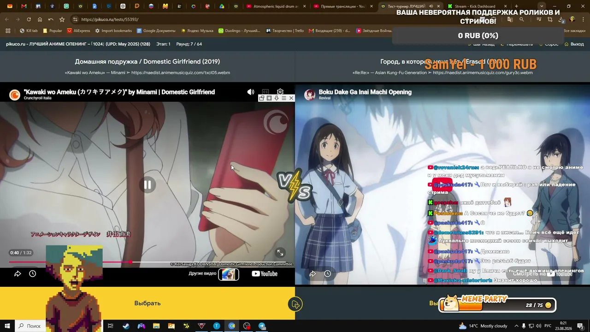The width and height of the screenshot is (590, 332).
Task: Switch to the pinned Gmail tab
Action: 24,6
